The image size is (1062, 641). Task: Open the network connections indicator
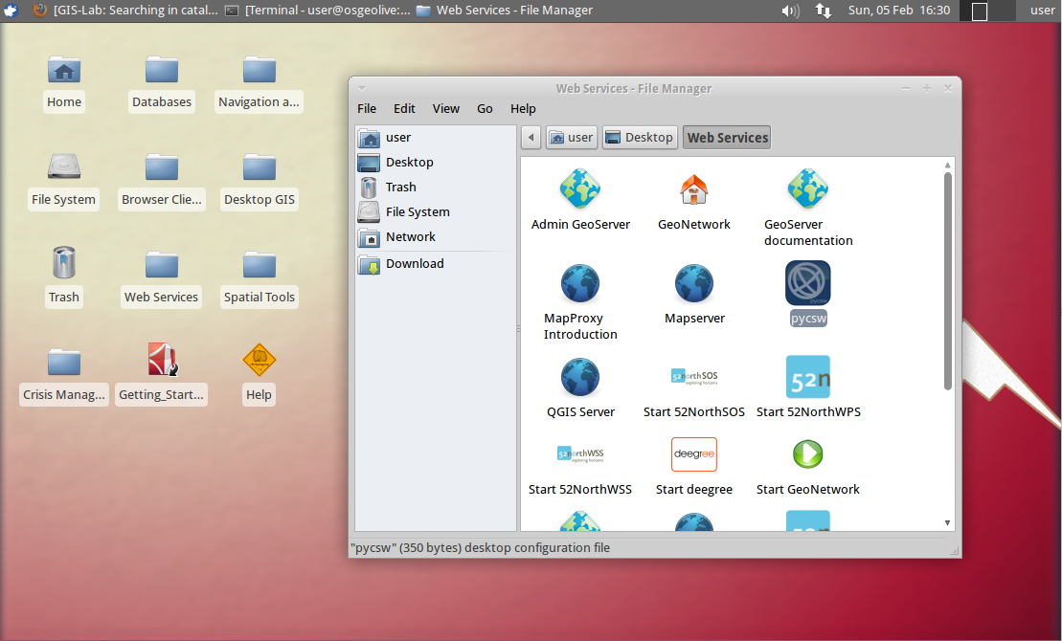[824, 11]
